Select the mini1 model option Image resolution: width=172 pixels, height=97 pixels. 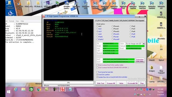(97, 26)
